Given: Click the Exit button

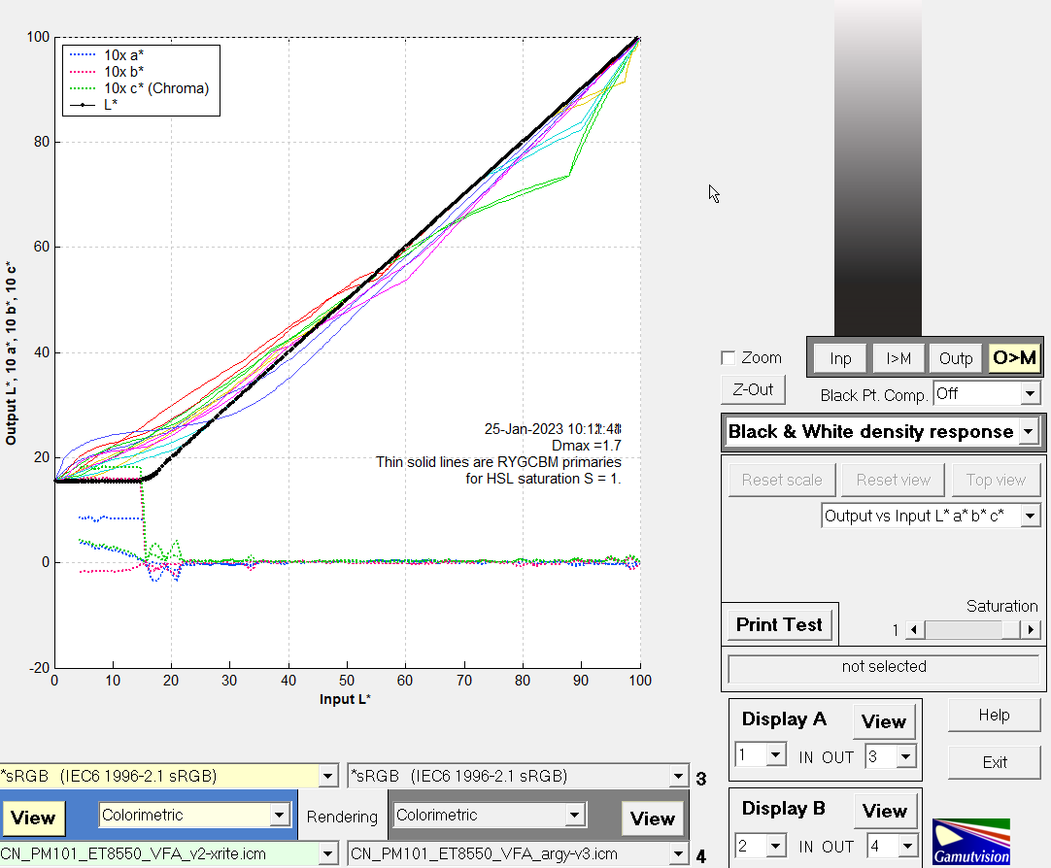Looking at the screenshot, I should click(x=994, y=762).
